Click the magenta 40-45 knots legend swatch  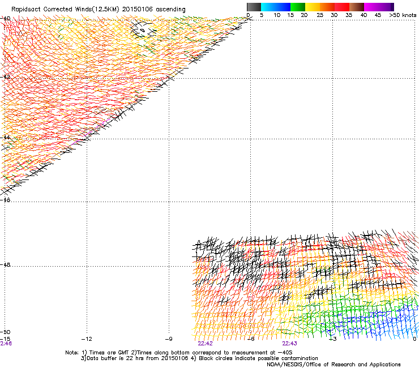click(x=371, y=7)
